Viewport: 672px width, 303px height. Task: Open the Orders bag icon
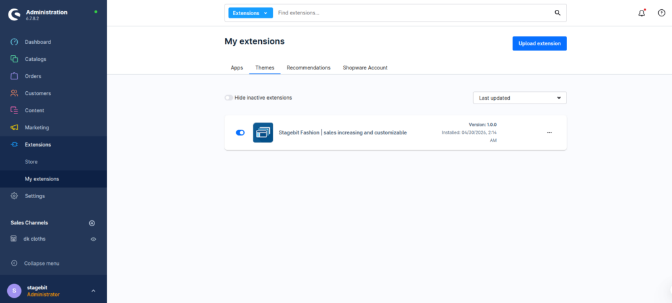tap(14, 76)
